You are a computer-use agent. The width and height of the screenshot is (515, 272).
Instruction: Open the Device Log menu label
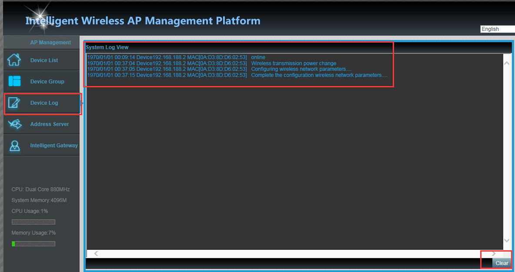(44, 103)
